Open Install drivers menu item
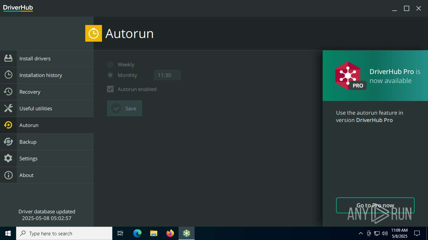Viewport: 428px width, 240px height. [47, 58]
